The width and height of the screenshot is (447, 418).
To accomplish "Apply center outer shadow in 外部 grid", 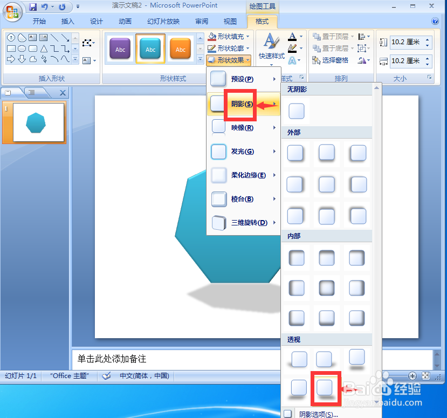I will [x=327, y=184].
